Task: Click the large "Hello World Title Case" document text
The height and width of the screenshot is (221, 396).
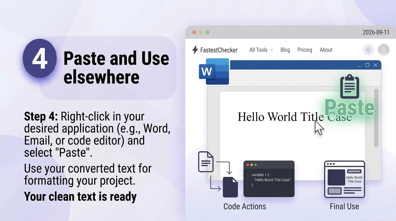Action: [295, 117]
